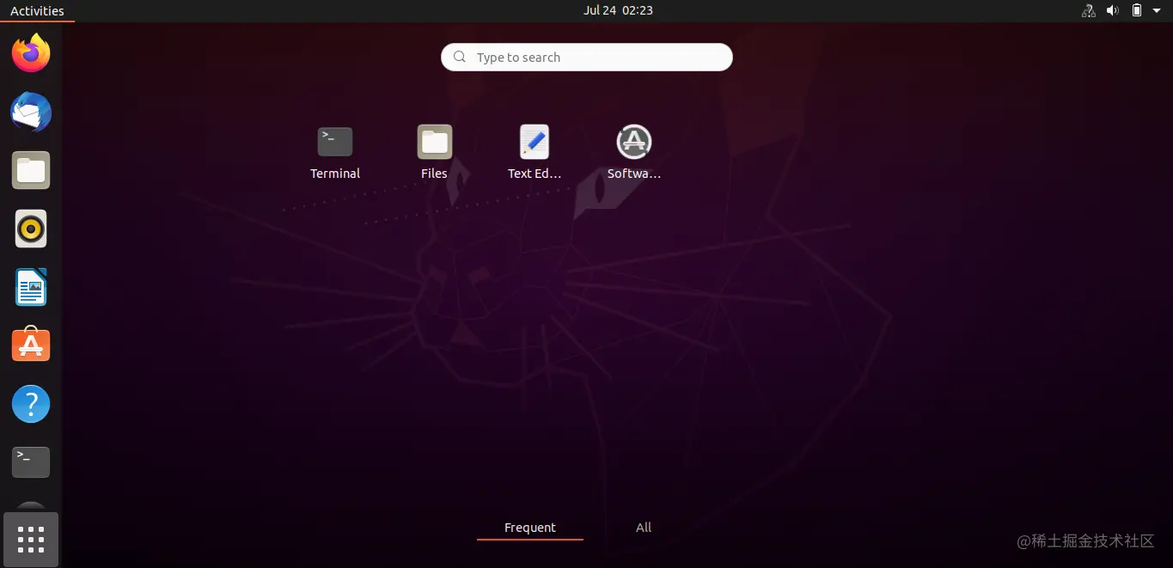Open the Help icon in the dock
The height and width of the screenshot is (568, 1173).
31,403
